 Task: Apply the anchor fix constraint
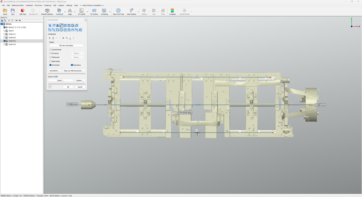click(x=53, y=38)
